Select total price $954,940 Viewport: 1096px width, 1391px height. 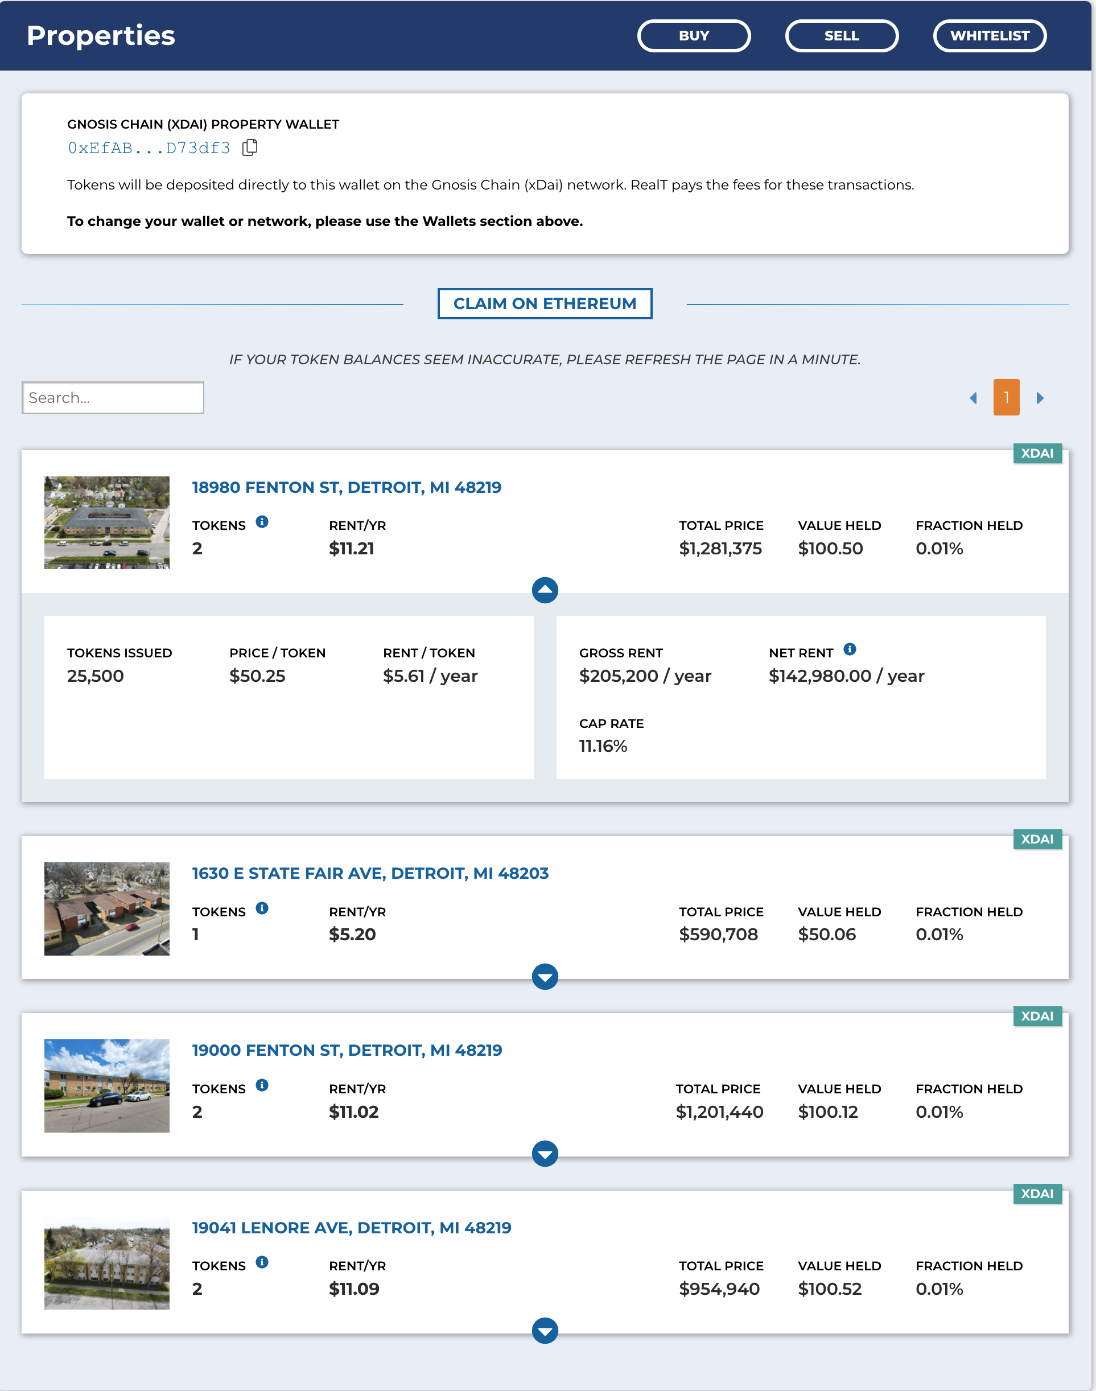click(719, 1289)
